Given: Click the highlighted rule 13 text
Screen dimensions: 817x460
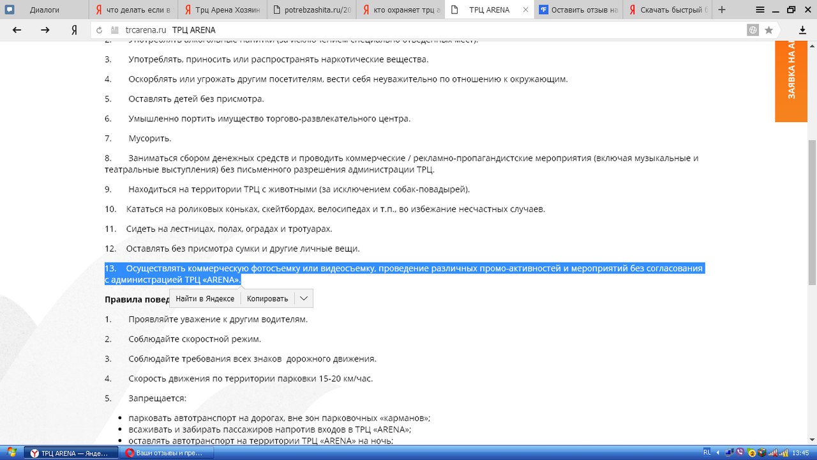Looking at the screenshot, I should click(x=403, y=274).
